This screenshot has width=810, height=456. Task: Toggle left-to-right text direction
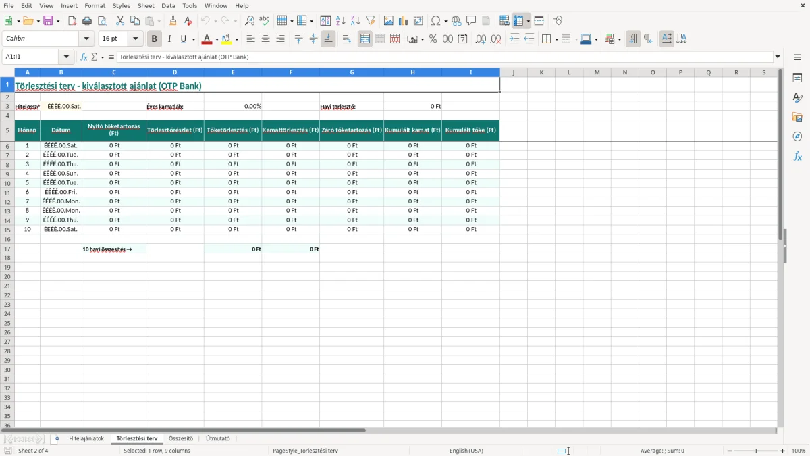(x=633, y=39)
